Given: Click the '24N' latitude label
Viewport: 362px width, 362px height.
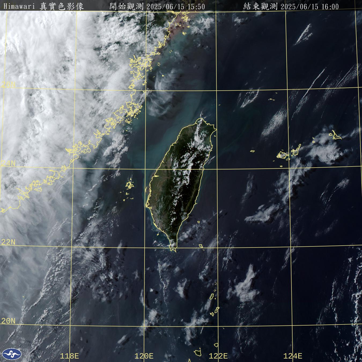Looking at the screenshot, I should [x=8, y=163].
